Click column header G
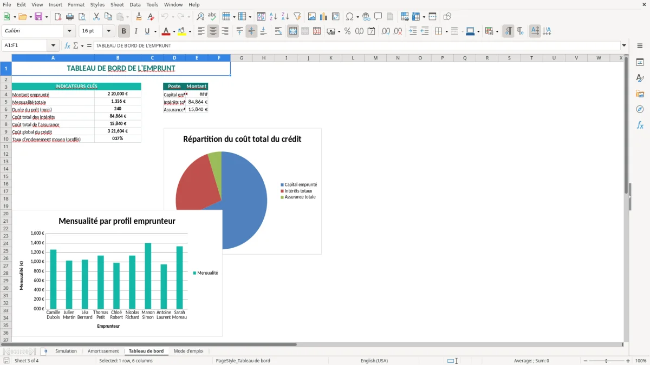This screenshot has width=650, height=365. tap(242, 58)
